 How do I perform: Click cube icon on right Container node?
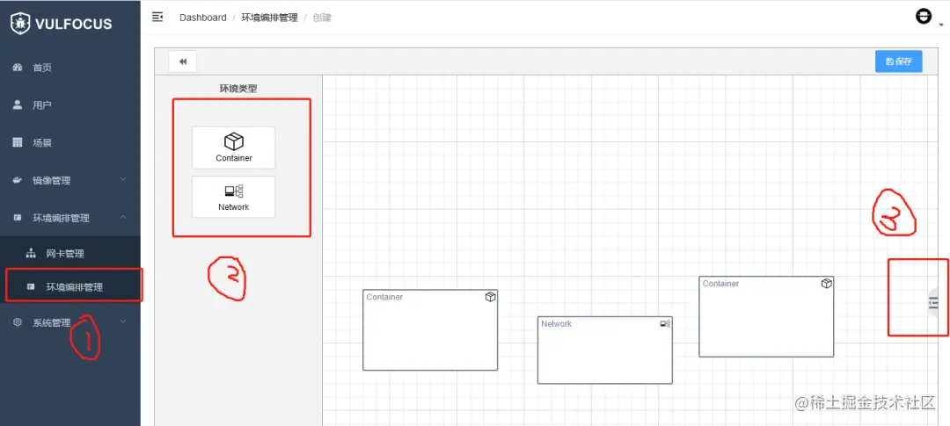click(x=826, y=283)
